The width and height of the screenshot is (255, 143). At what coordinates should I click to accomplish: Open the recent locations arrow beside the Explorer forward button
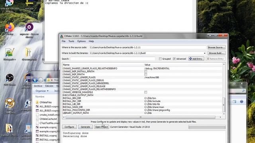coord(45,80)
